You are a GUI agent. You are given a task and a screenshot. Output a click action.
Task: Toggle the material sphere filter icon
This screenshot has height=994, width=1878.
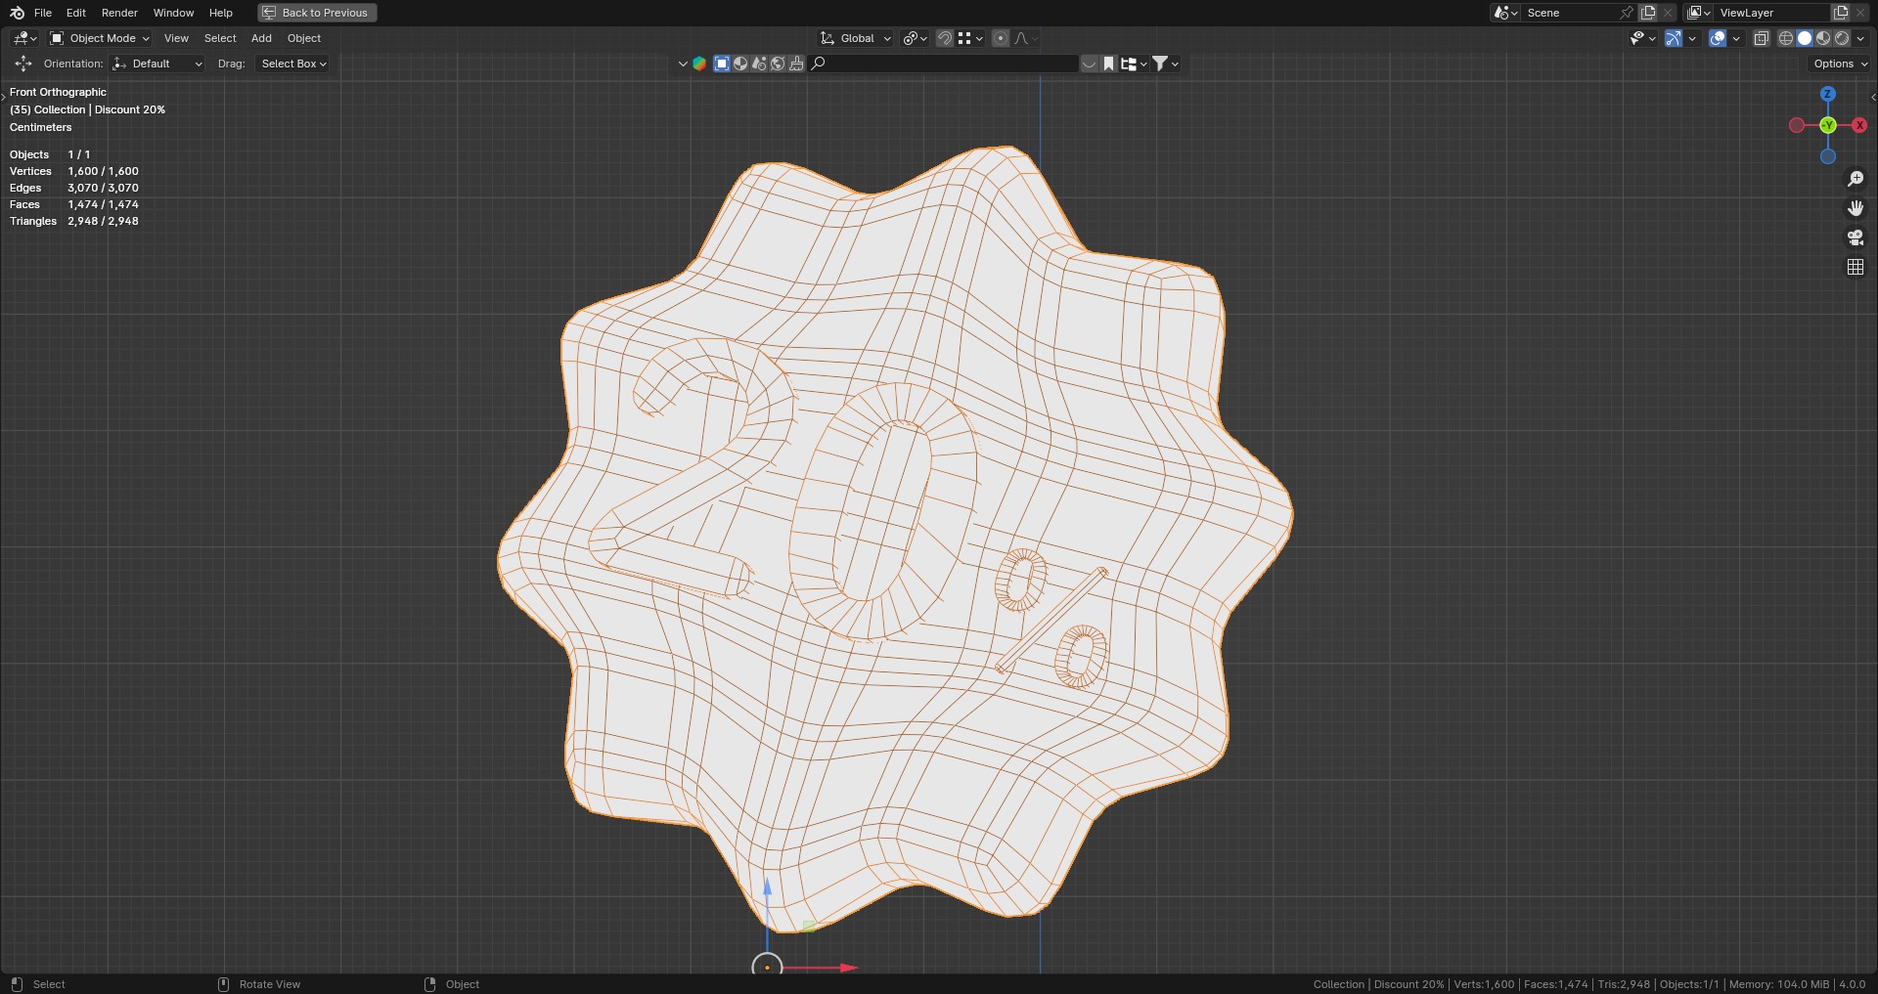tap(740, 64)
